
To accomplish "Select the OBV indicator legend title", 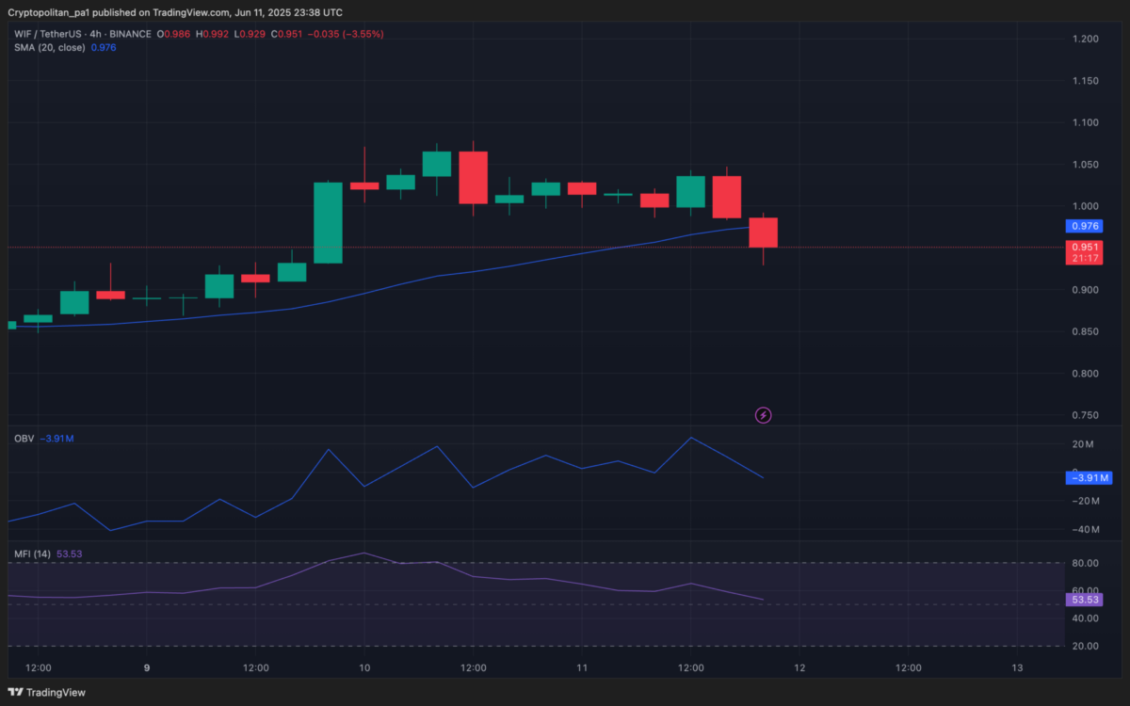I will click(24, 439).
